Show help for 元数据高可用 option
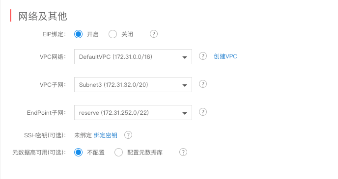Screen dimensions: 338x179 [183, 153]
